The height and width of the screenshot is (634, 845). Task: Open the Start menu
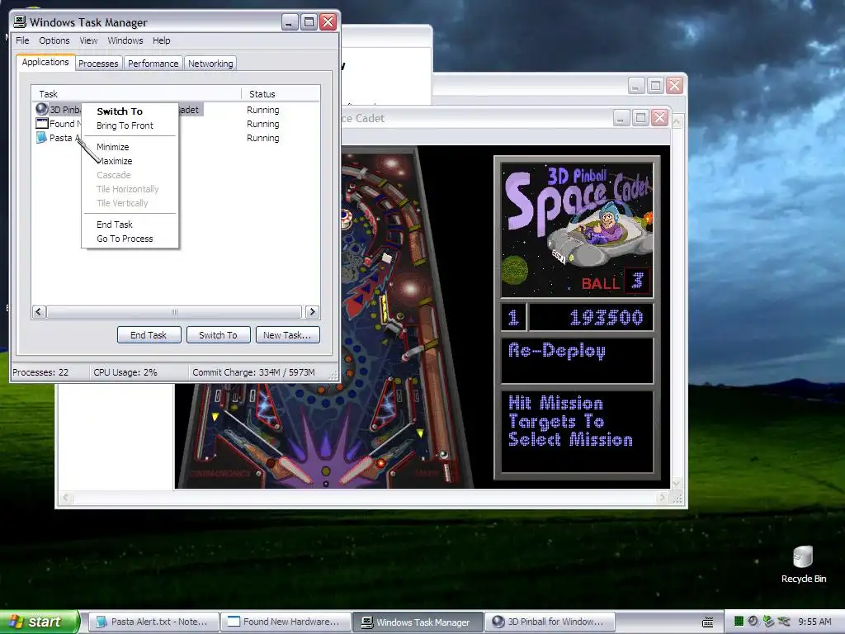(40, 622)
